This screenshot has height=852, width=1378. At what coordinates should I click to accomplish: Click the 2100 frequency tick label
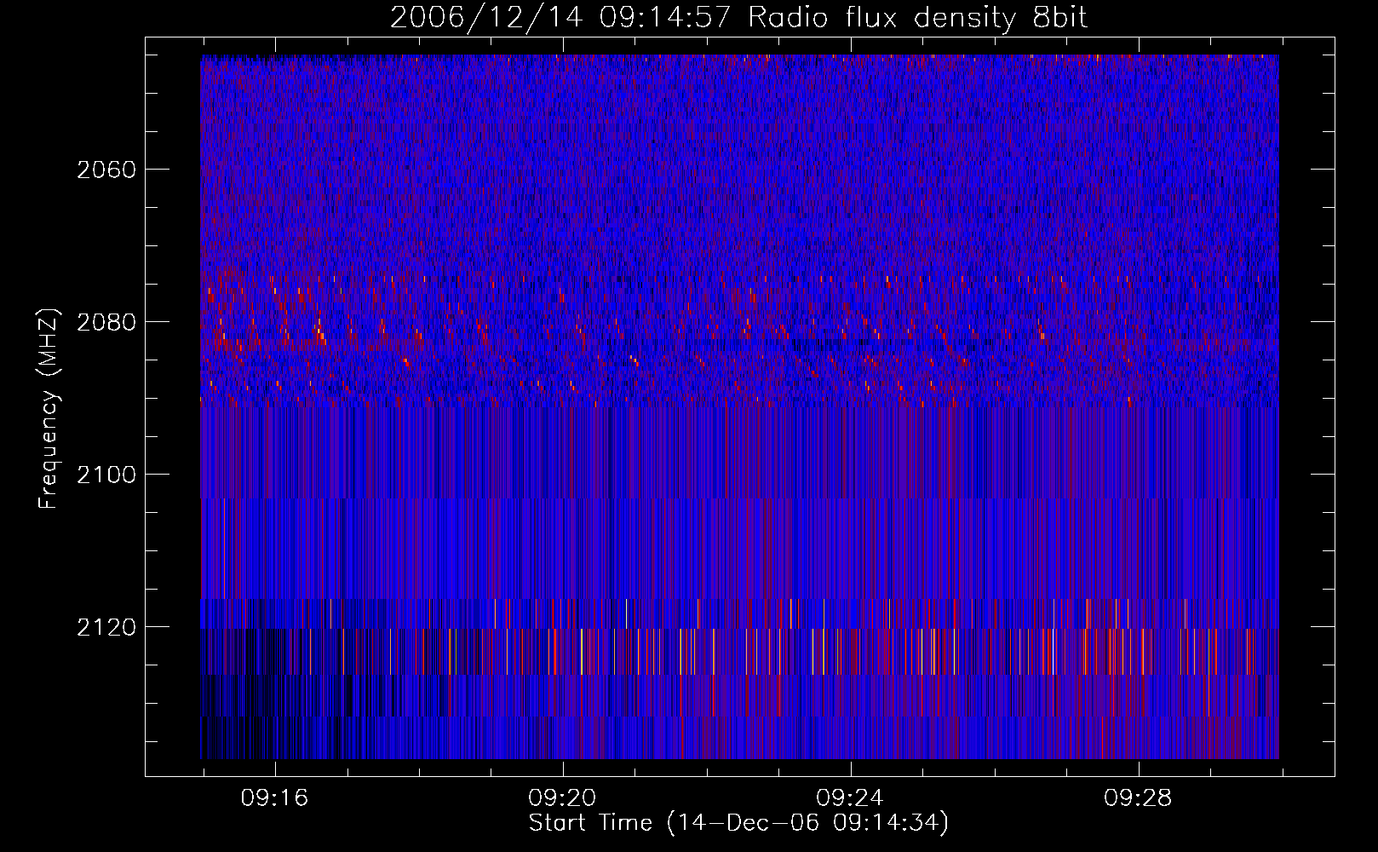pos(106,475)
